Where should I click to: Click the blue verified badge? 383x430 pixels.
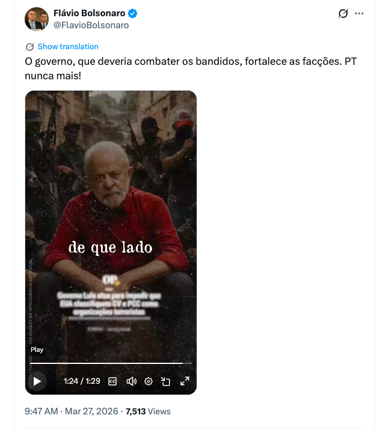(x=133, y=13)
